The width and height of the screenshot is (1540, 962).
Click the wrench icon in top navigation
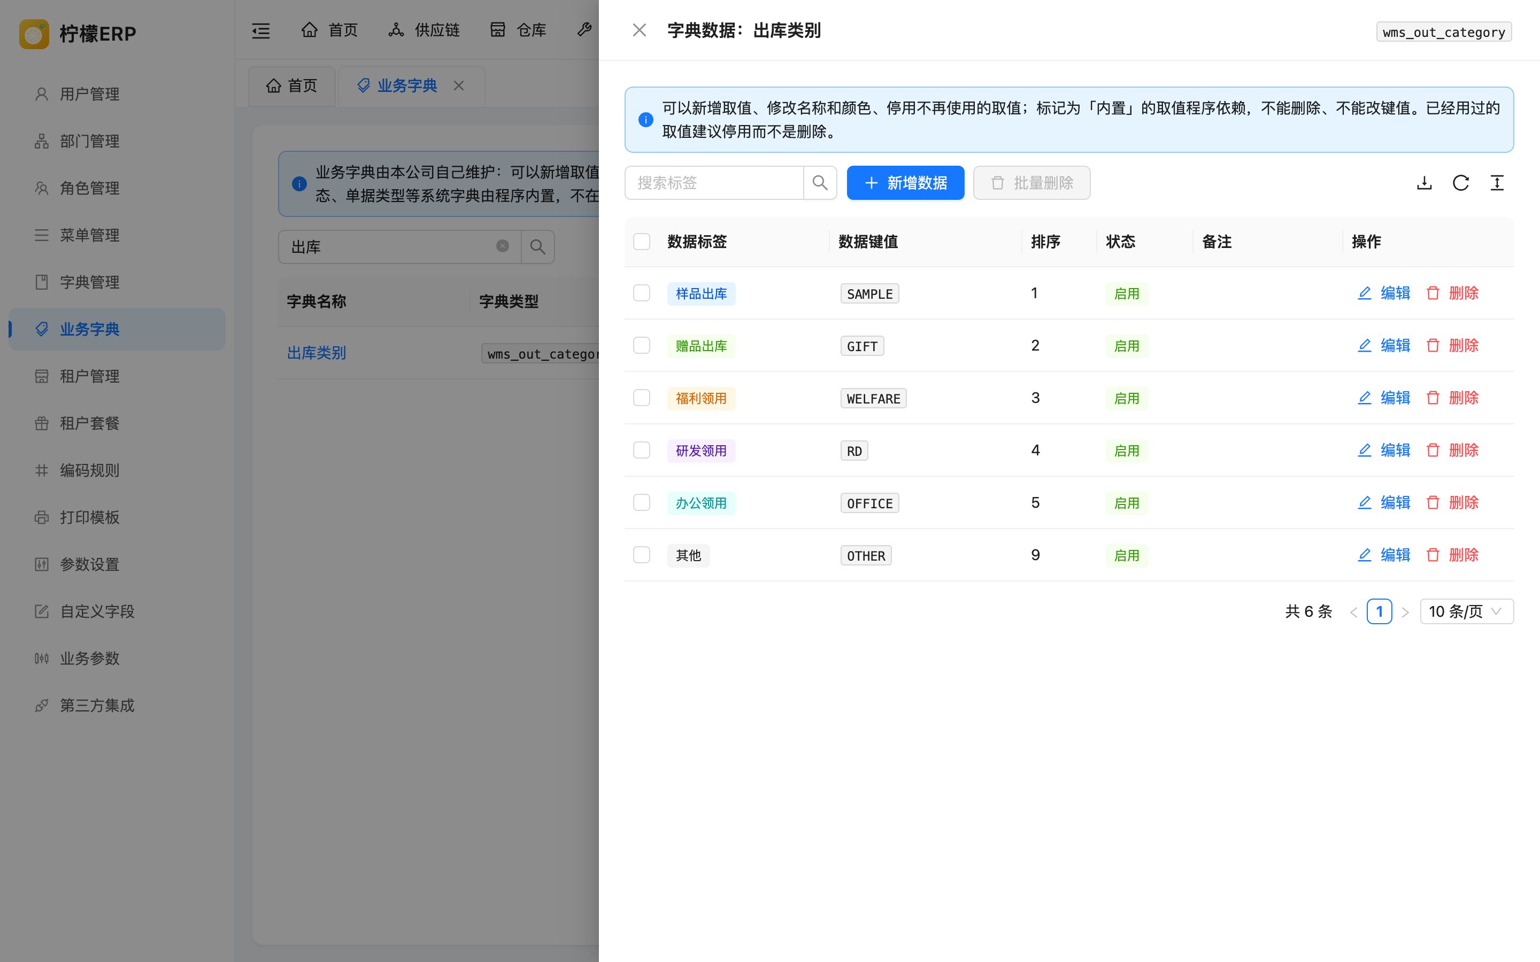pyautogui.click(x=584, y=30)
